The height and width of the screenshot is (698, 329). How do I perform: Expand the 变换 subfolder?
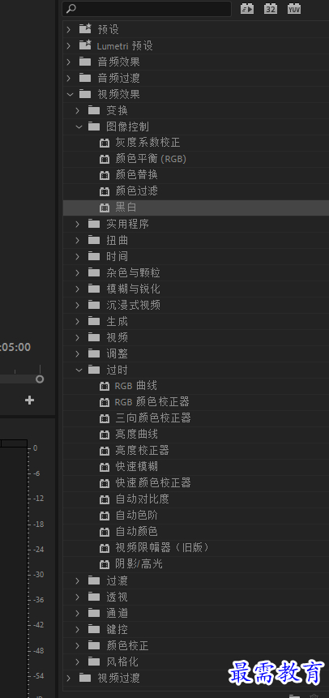pyautogui.click(x=78, y=110)
